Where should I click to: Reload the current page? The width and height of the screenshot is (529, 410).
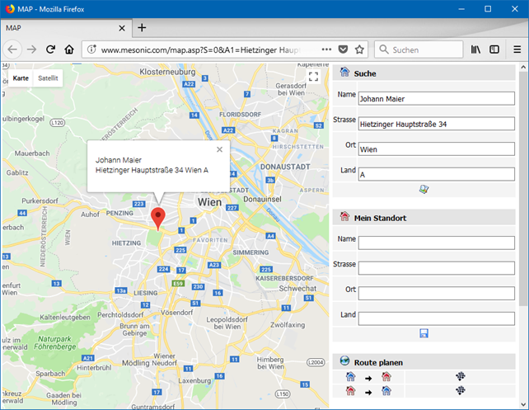(50, 49)
